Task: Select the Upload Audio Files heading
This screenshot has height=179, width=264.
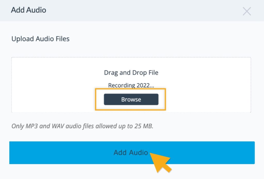Action: (40, 39)
